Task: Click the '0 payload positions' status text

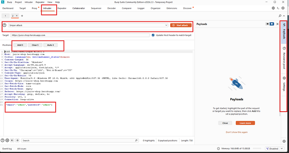Action: (x=168, y=141)
